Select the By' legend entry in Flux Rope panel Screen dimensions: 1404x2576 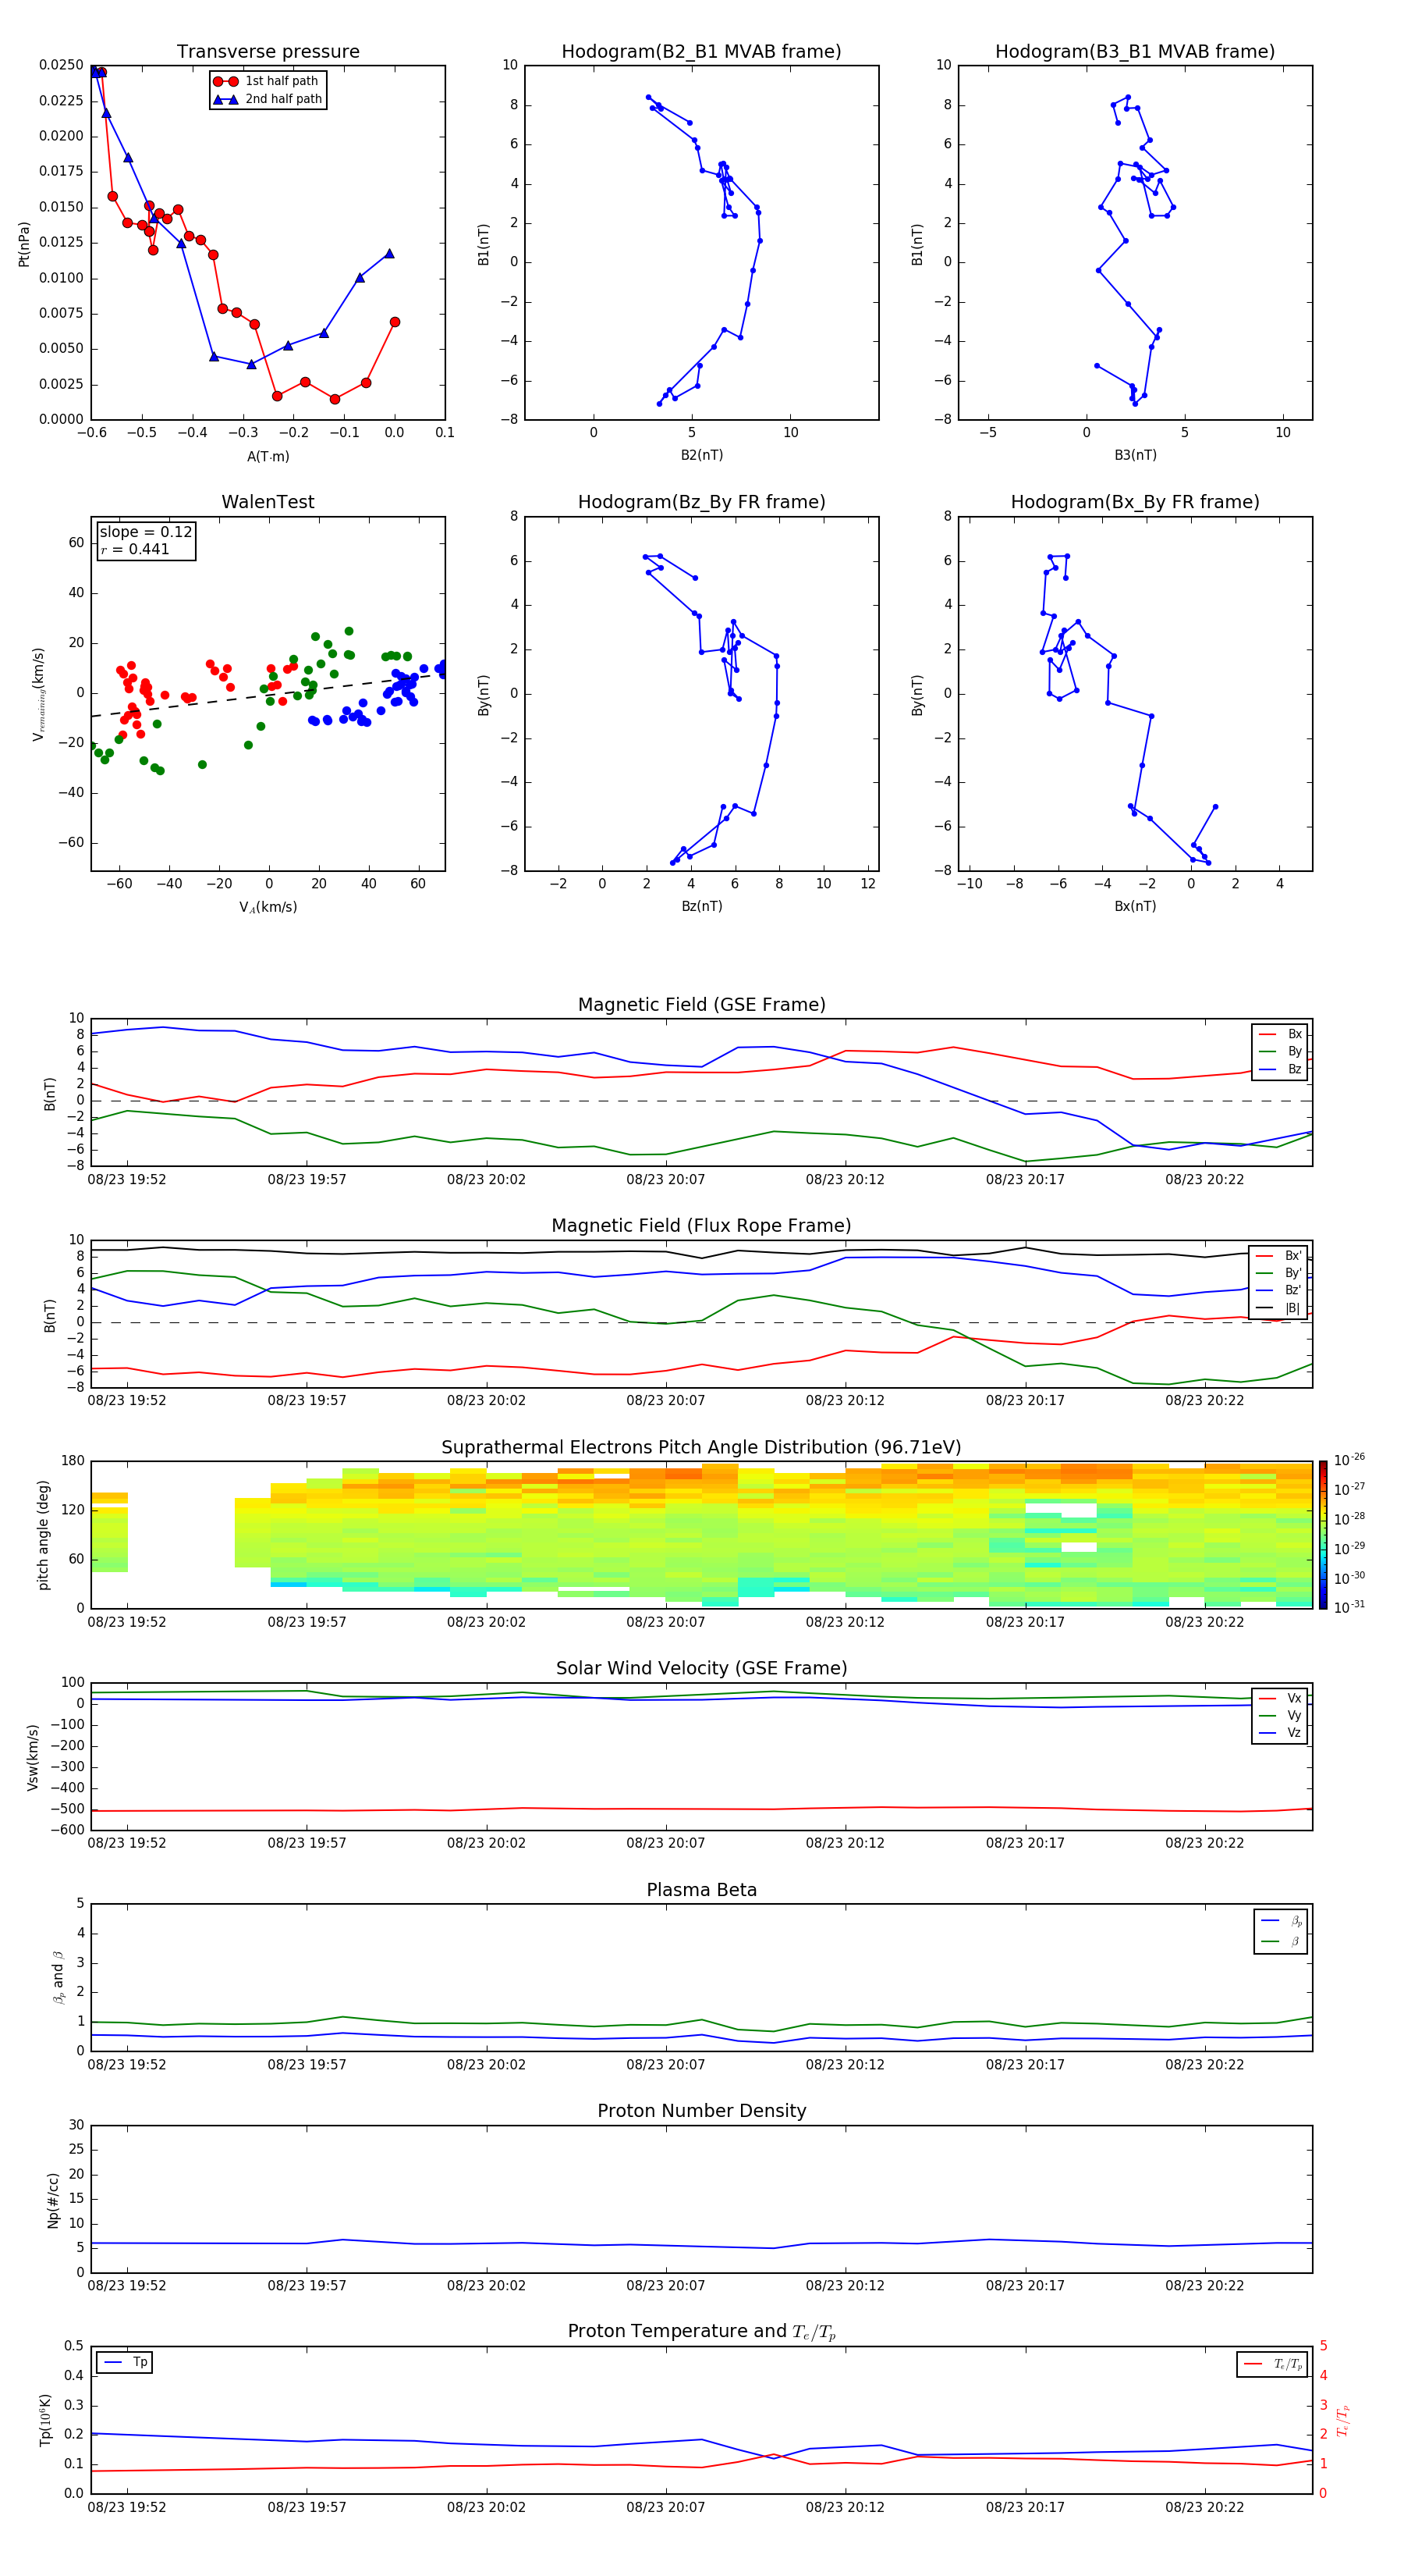click(x=1279, y=1273)
